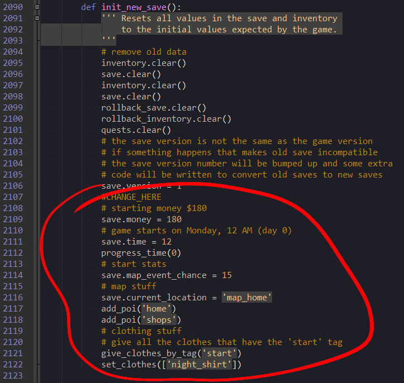Screen dimensions: 404x383
Task: Place cursor on init_new_save function name
Action: [134, 7]
